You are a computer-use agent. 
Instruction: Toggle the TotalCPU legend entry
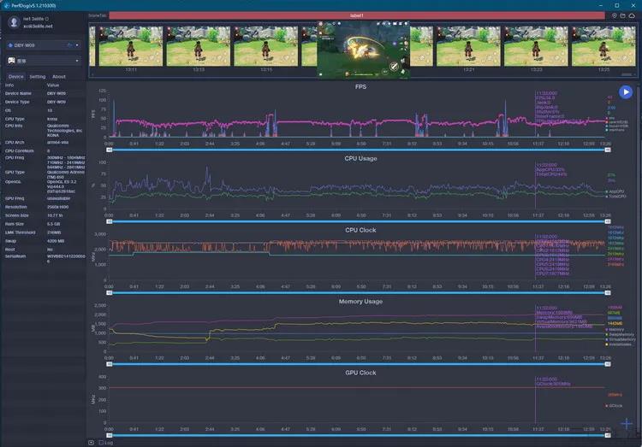pyautogui.click(x=616, y=197)
